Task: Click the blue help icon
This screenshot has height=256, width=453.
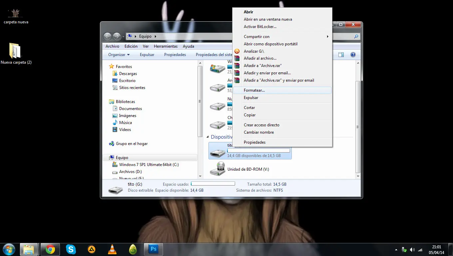Action: 353,55
